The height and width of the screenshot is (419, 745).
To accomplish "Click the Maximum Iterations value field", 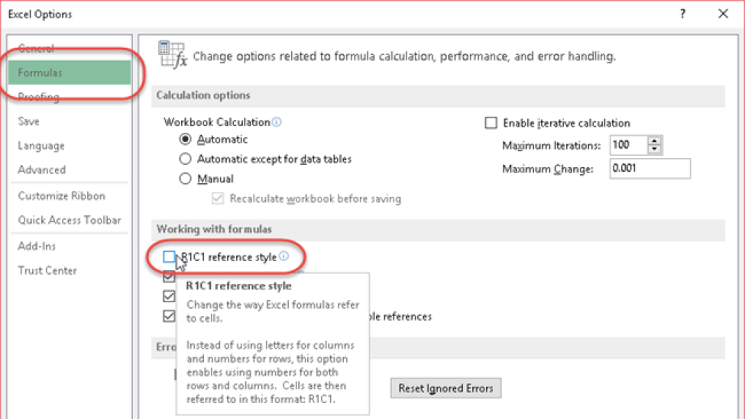I will [x=629, y=145].
